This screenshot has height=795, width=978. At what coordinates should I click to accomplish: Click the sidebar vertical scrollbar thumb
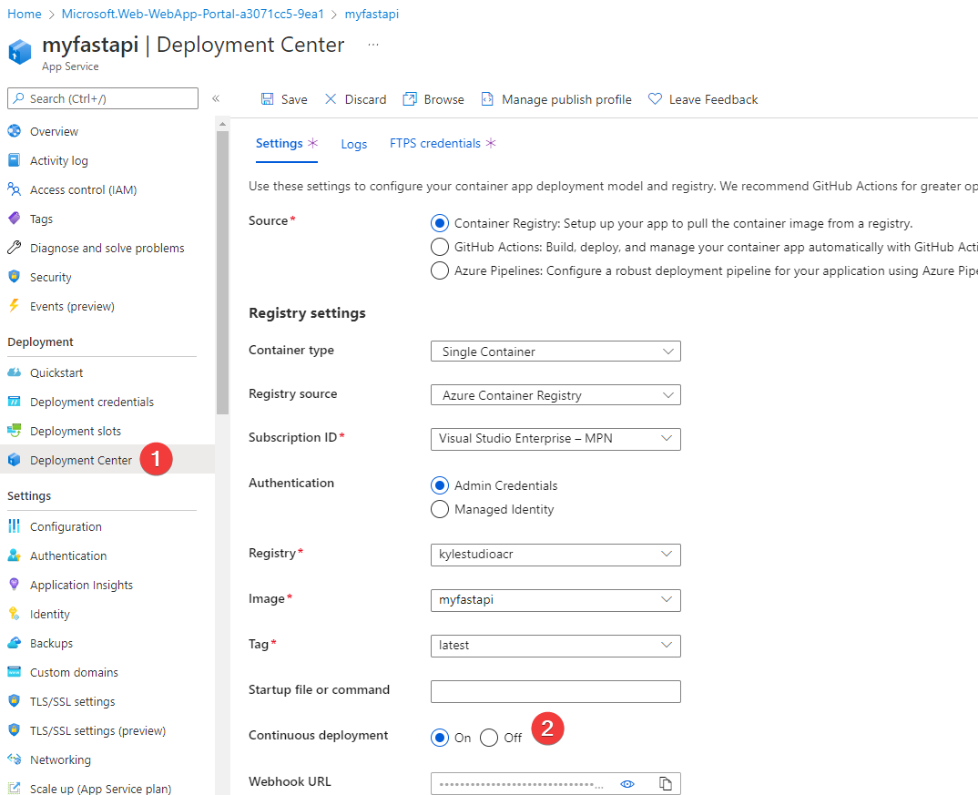[222, 272]
